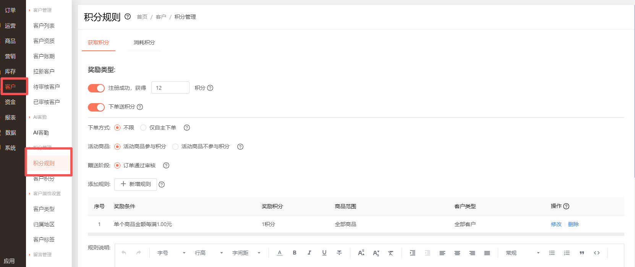Click the help icon for 赠送阶段
The width and height of the screenshot is (635, 267).
click(x=166, y=165)
